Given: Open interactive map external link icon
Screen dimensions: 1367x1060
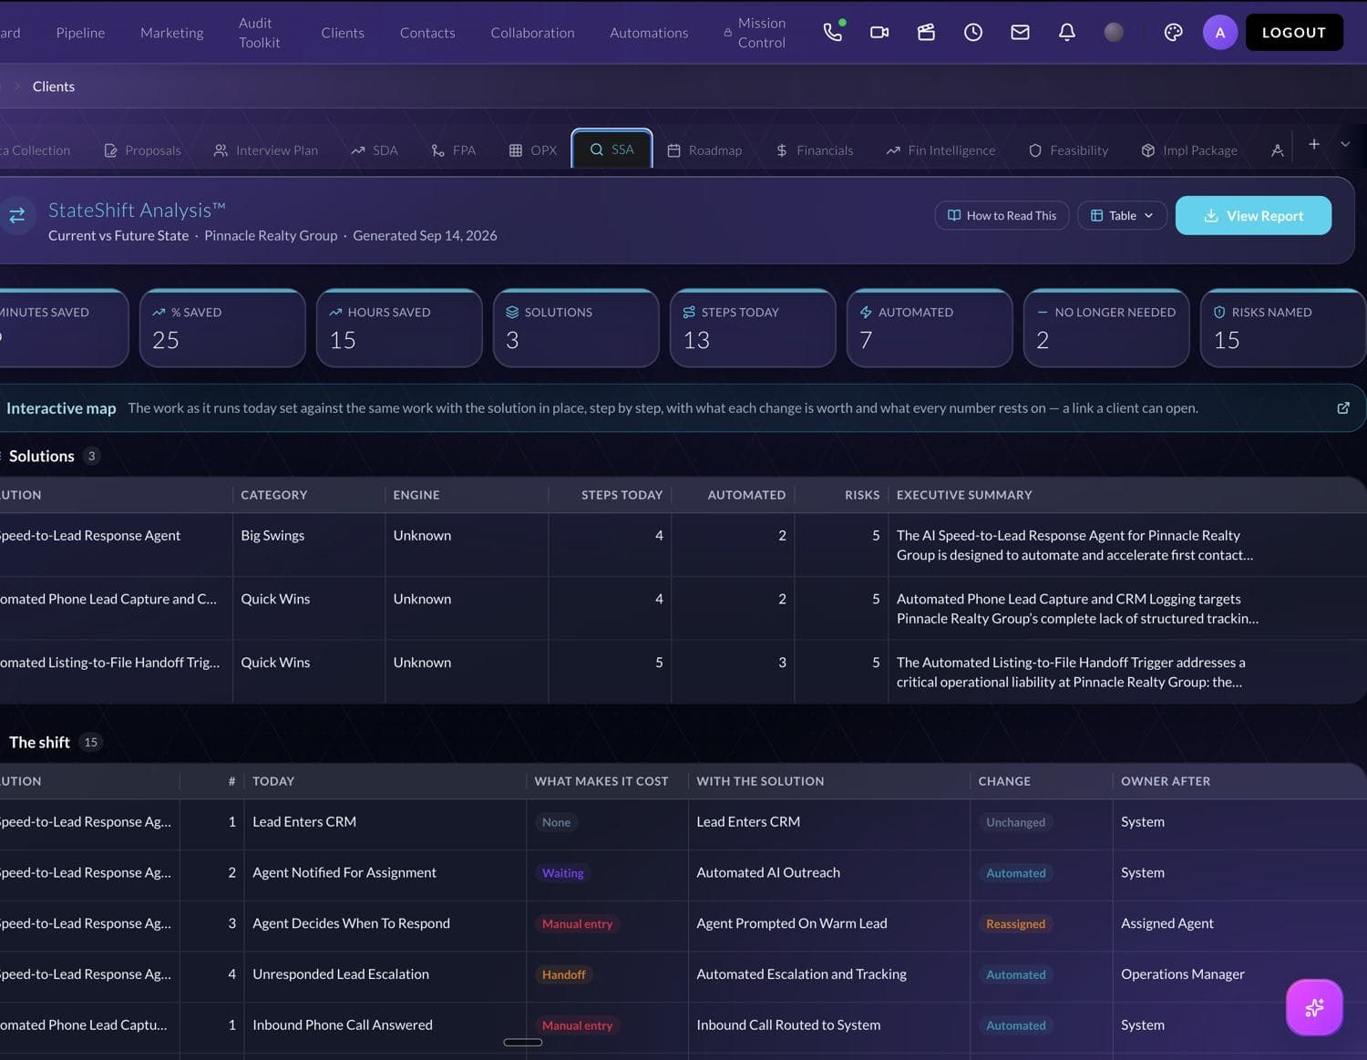Looking at the screenshot, I should [1343, 407].
